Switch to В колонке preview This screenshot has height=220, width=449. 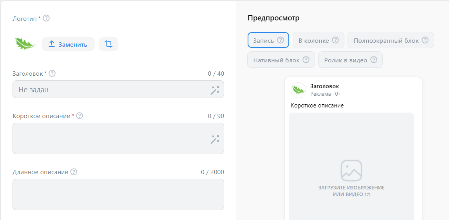pyautogui.click(x=319, y=40)
